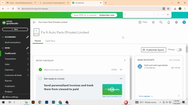Switch to the Cash flow tab

coord(50,41)
